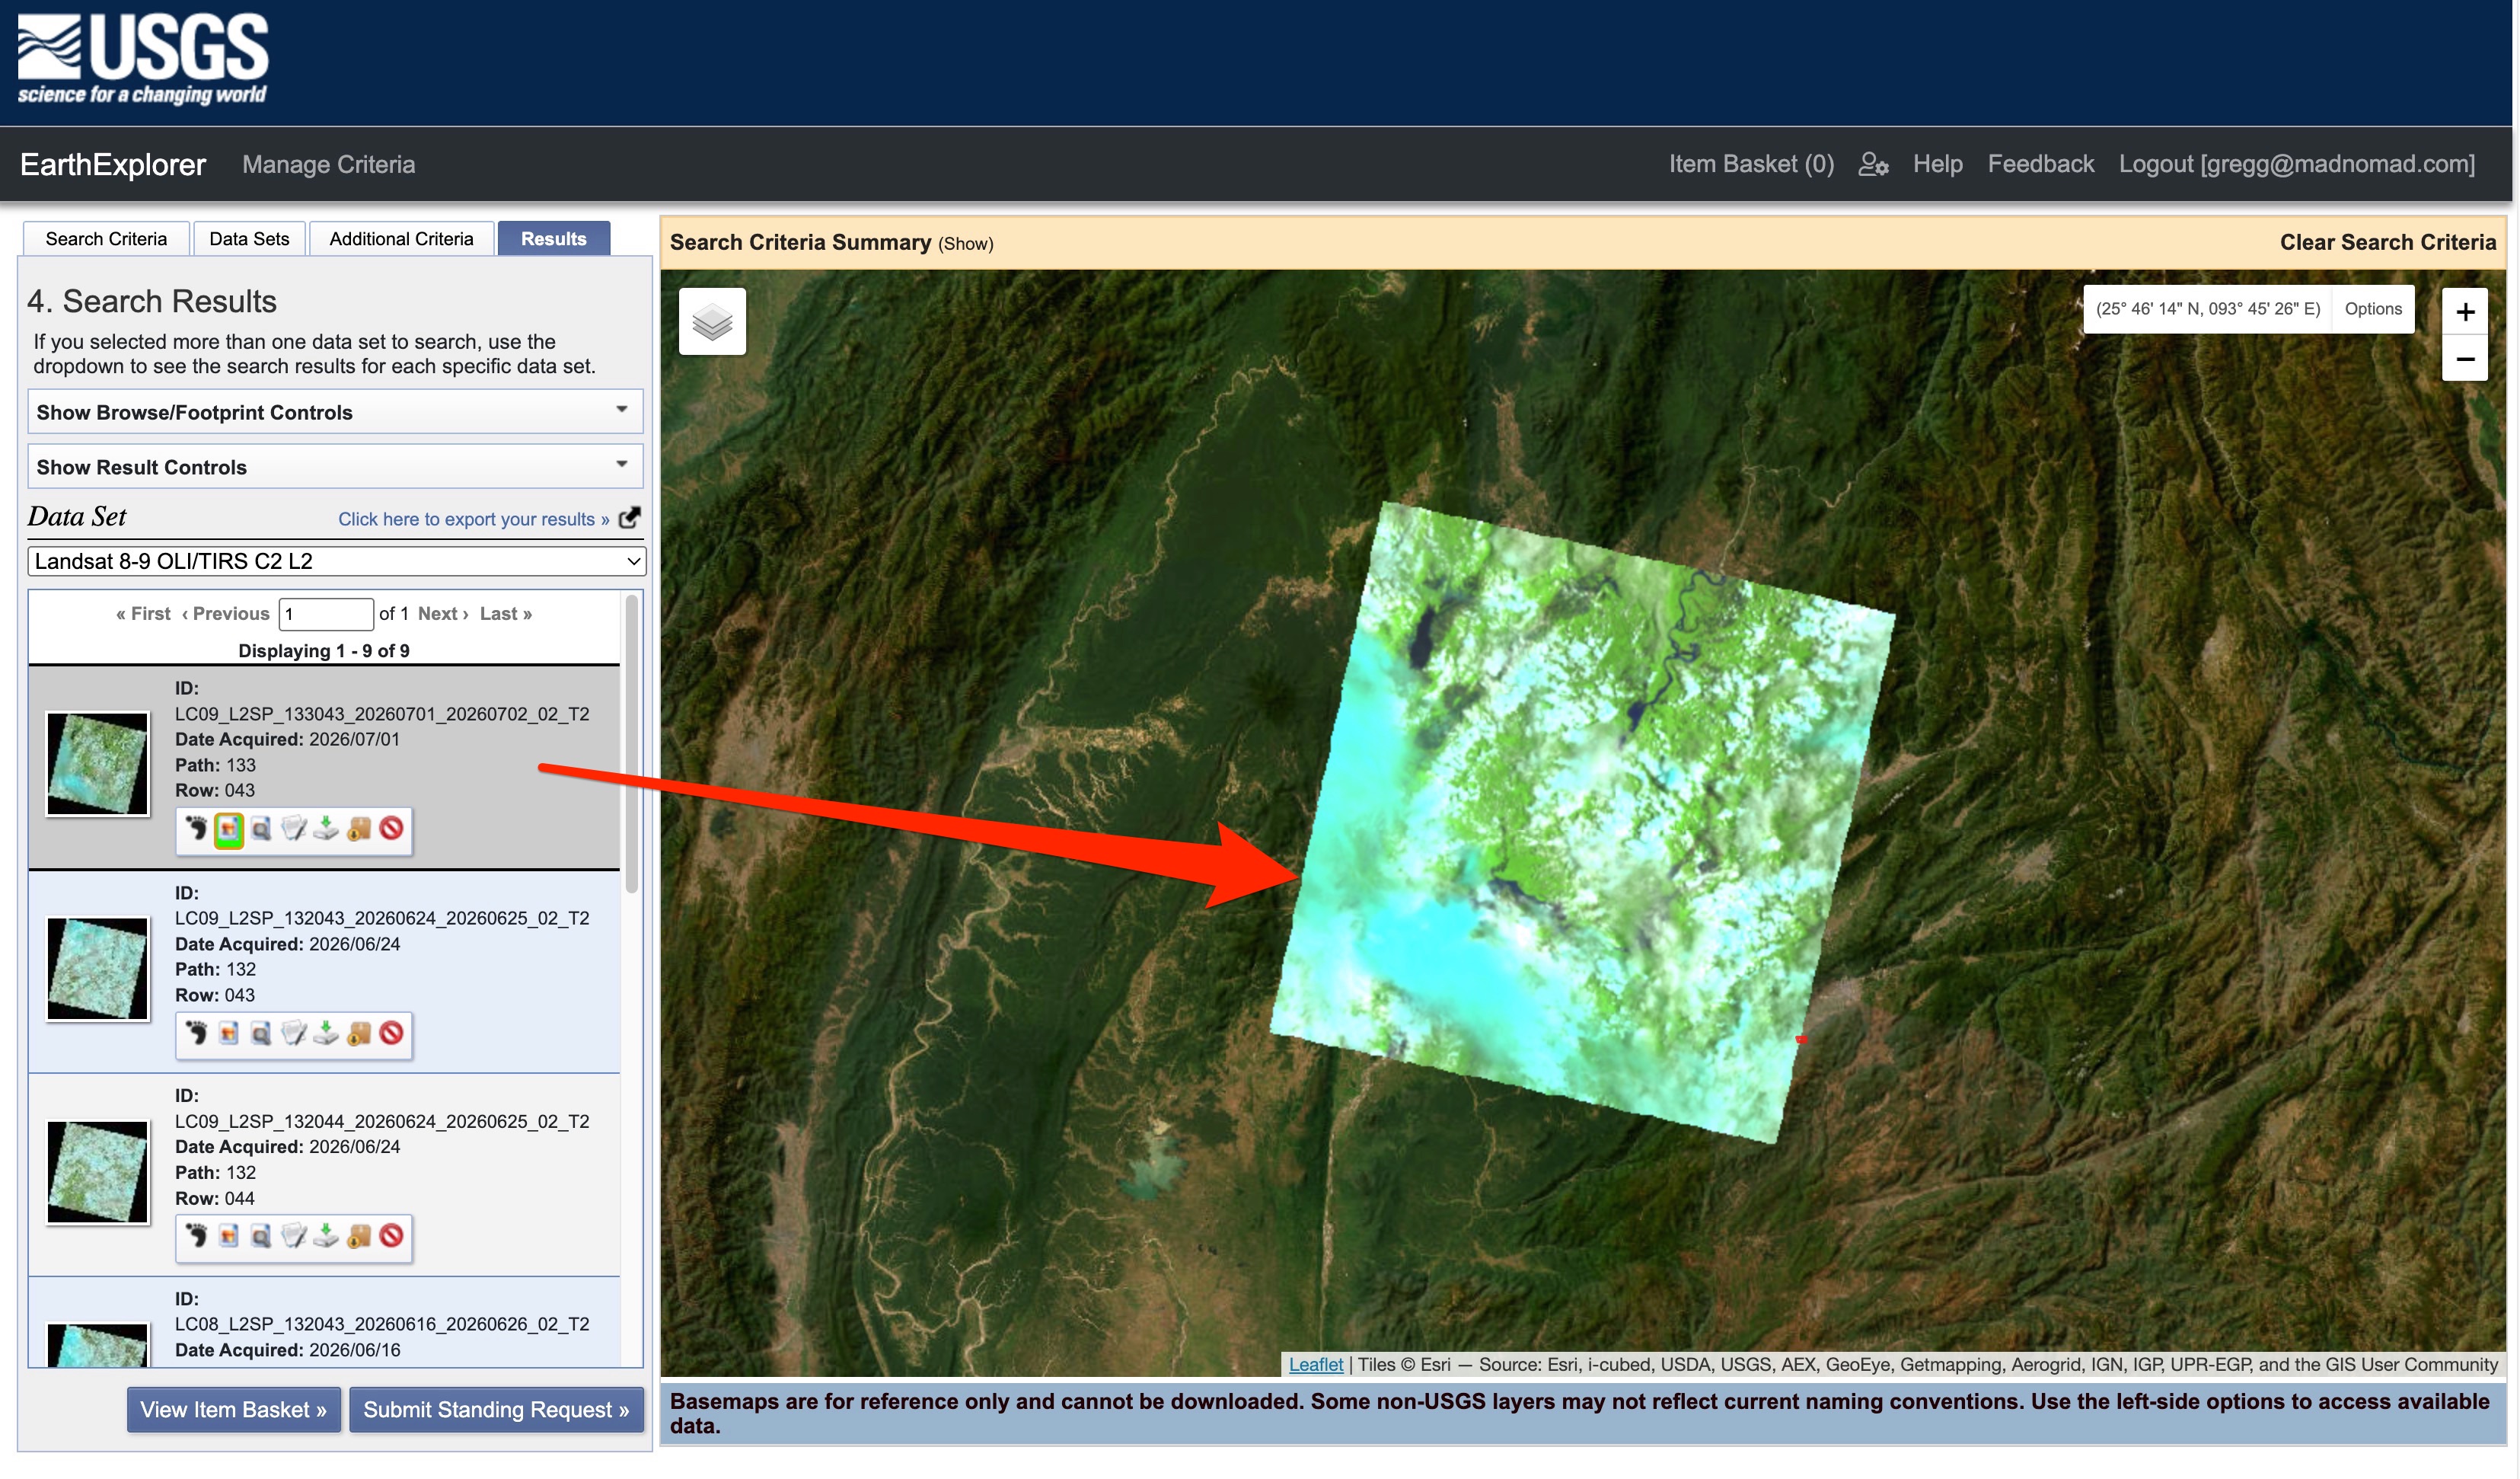This screenshot has width=2520, height=1479.
Task: Toggle browse overlay for scene 132043_20260624
Action: point(229,1033)
